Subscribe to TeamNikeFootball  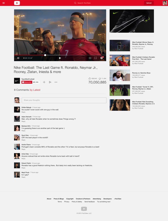[27, 82]
